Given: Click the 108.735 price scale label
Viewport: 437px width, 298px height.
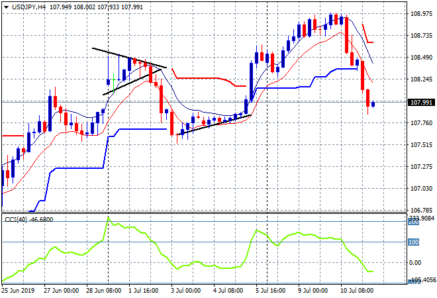Looking at the screenshot, I should 421,35.
